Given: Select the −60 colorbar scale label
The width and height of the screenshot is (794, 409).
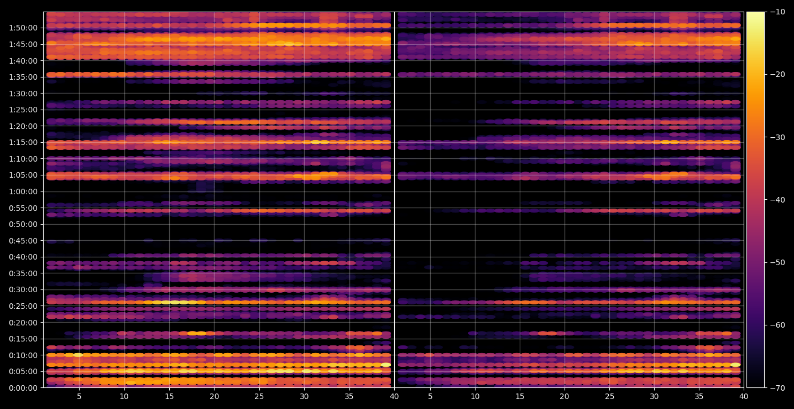Looking at the screenshot, I should point(777,325).
